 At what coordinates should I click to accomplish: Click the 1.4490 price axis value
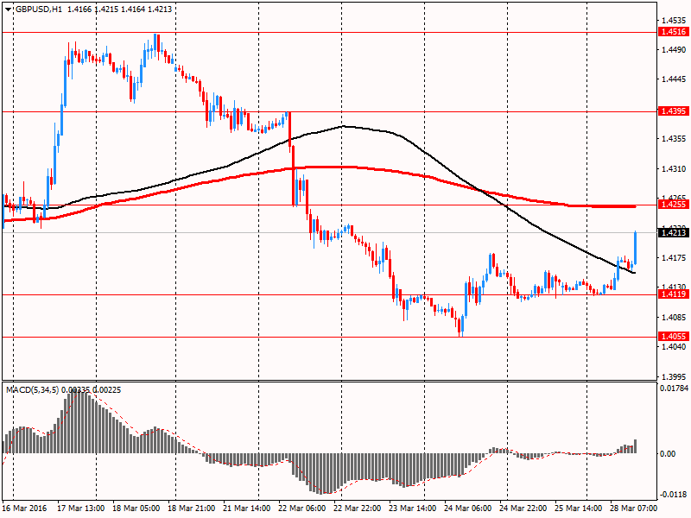[x=675, y=50]
